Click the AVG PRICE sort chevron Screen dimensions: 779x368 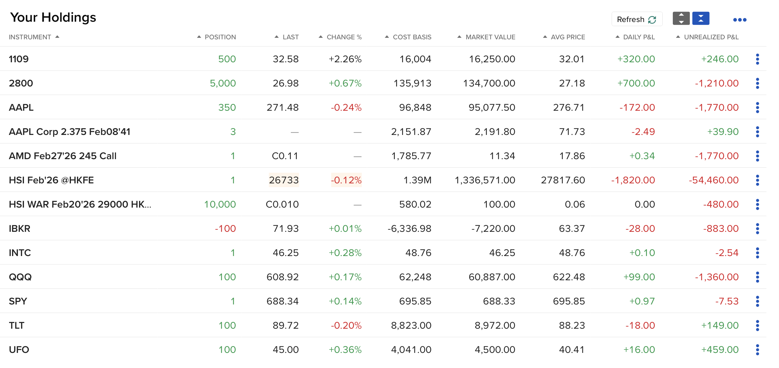pos(544,36)
